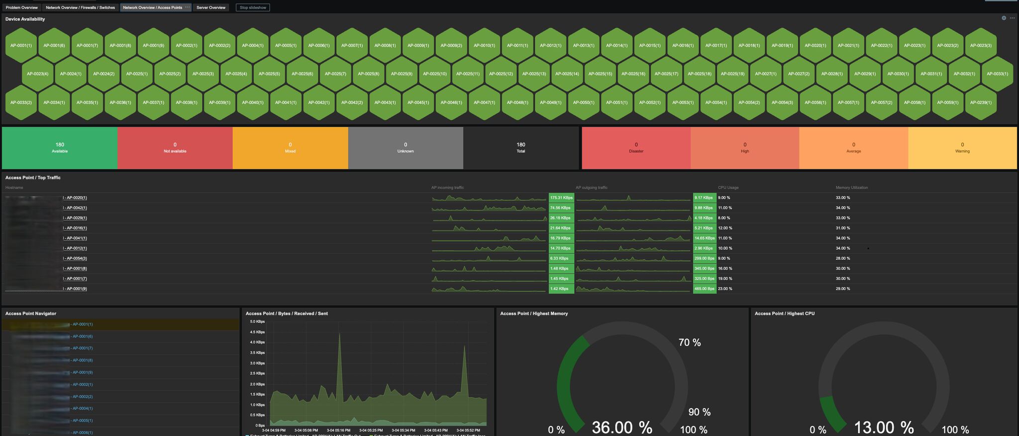Select the AP-0239(1) hexagon
The width and height of the screenshot is (1019, 436).
pos(981,103)
